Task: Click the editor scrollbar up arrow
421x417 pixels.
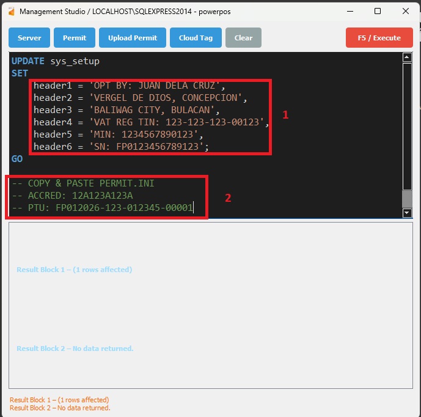Action: click(x=407, y=57)
